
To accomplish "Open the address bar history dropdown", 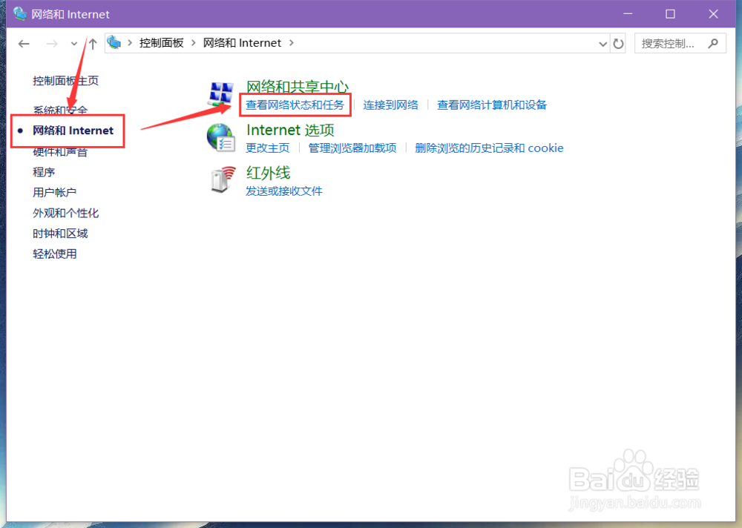I will (x=603, y=43).
